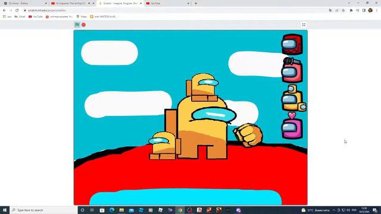The image size is (381, 214).
Task: Close the last YouTube tab
Action: (x=188, y=4)
